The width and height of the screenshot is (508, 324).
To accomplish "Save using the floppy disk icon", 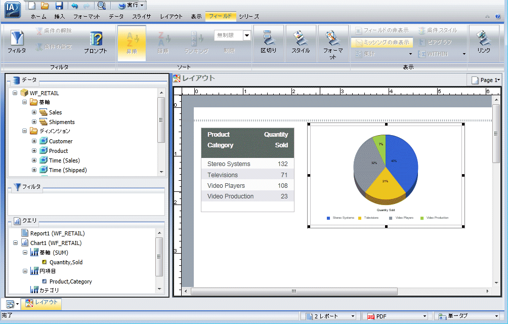I will coord(59,5).
